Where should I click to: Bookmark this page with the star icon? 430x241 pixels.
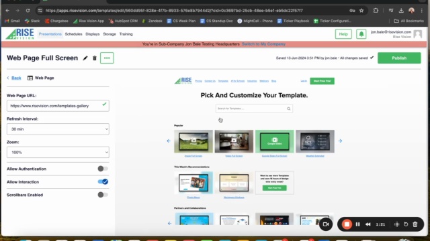coord(361,11)
